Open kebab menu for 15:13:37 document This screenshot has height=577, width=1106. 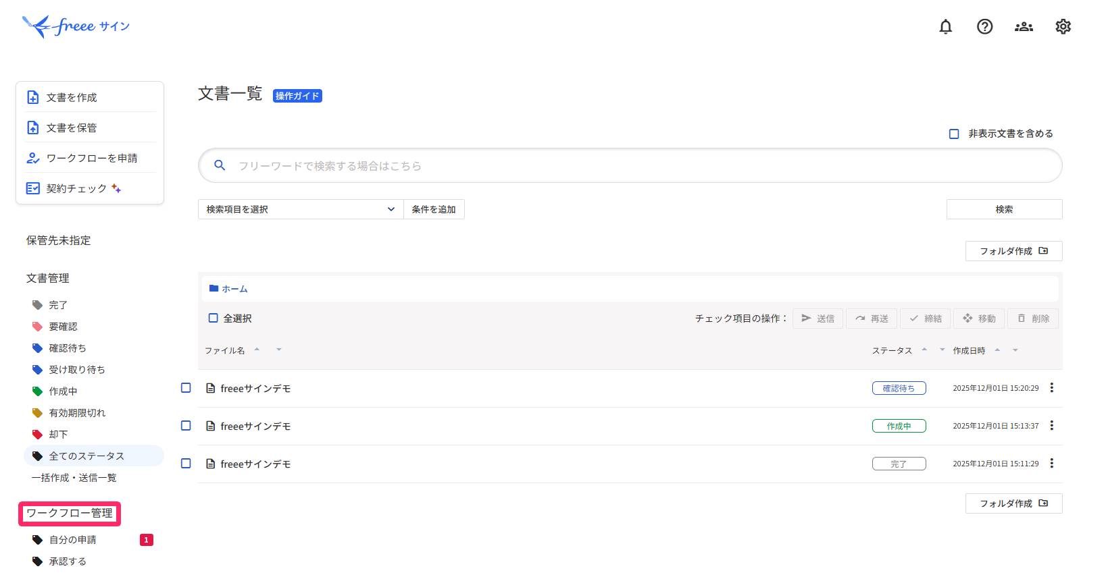coord(1051,426)
